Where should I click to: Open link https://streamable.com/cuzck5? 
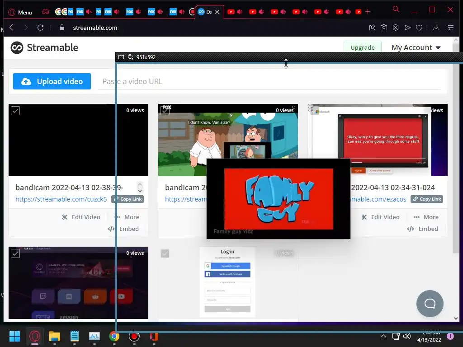click(61, 199)
